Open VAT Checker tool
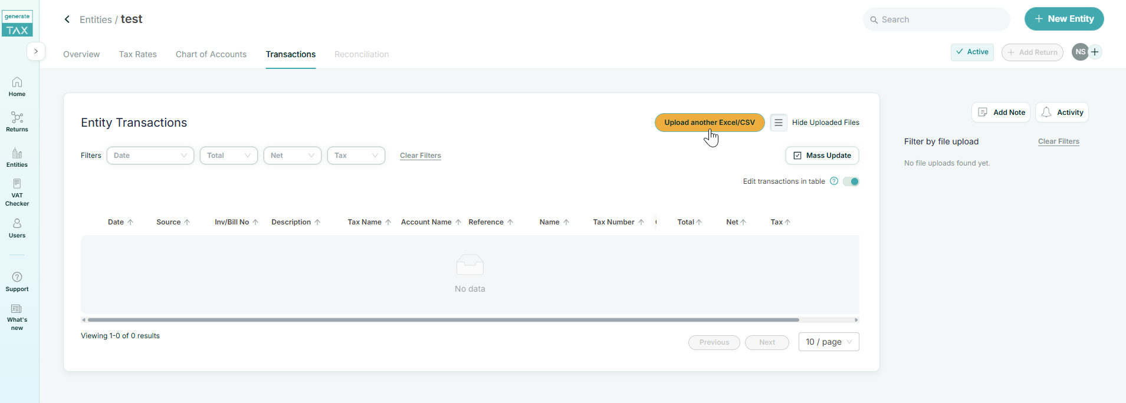This screenshot has height=403, width=1126. tap(17, 192)
